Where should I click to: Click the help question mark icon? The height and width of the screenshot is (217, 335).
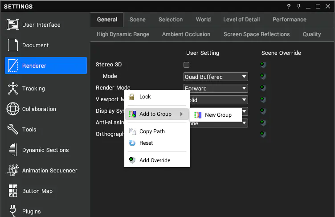(289, 6)
